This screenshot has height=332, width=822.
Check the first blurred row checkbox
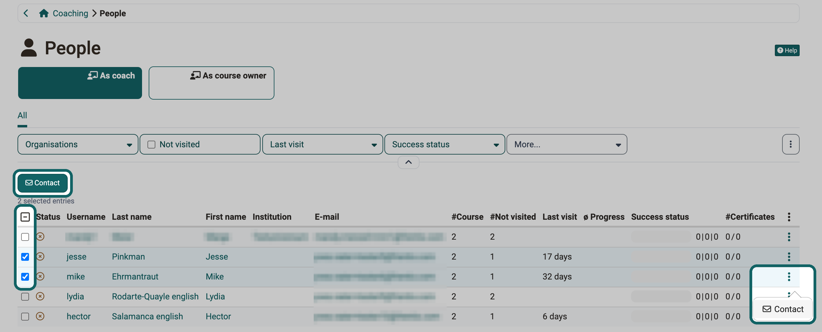tap(25, 237)
